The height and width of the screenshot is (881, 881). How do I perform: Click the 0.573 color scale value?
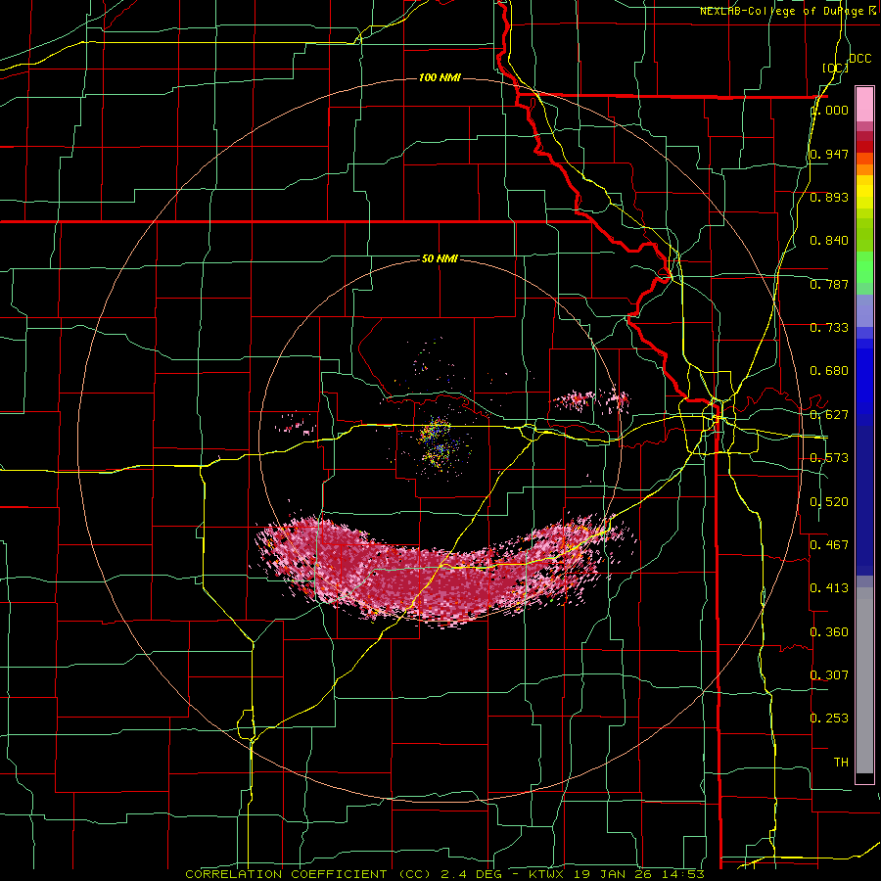click(x=829, y=458)
